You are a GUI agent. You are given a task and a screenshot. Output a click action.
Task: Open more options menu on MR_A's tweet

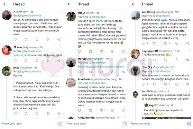point(125,13)
